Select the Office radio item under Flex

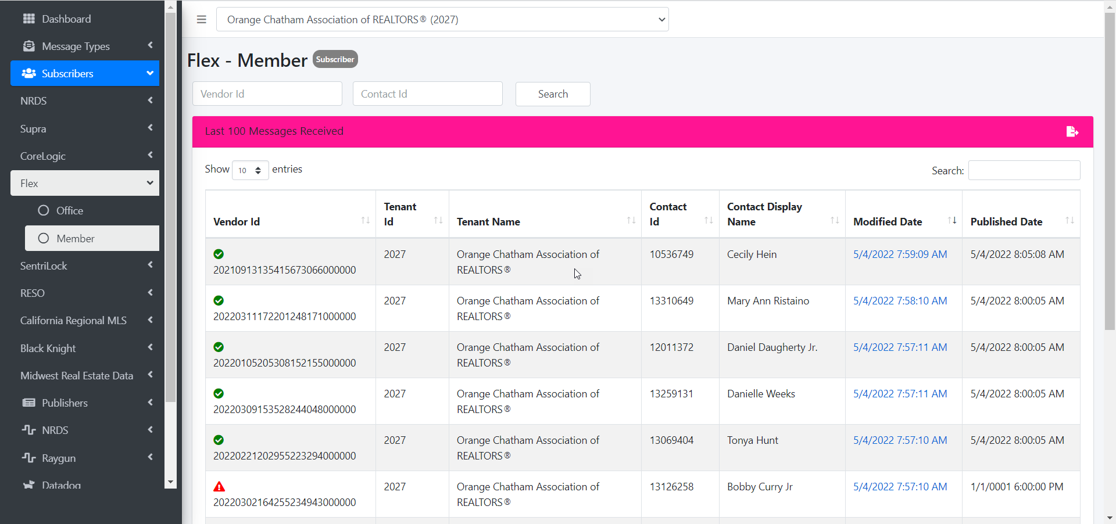44,210
